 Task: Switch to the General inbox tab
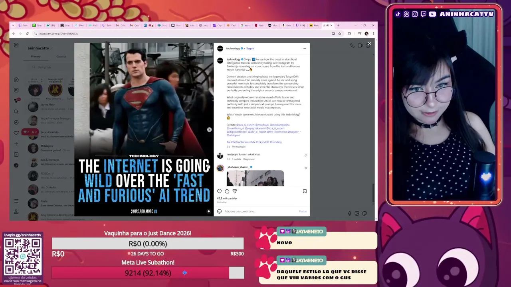pos(61,57)
